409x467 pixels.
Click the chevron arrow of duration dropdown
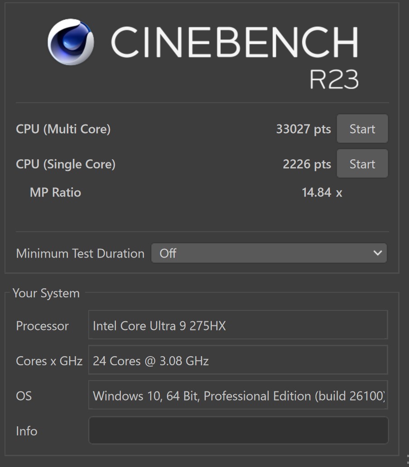click(x=378, y=253)
